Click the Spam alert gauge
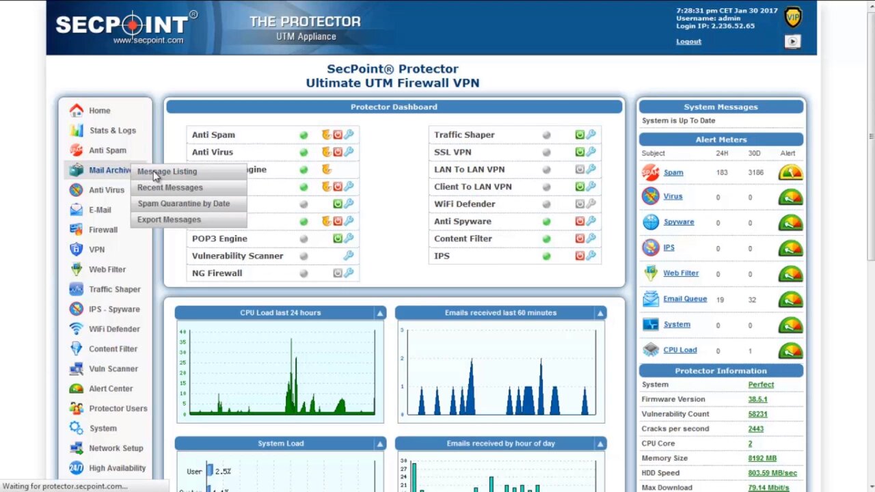The height and width of the screenshot is (492, 875). click(791, 173)
